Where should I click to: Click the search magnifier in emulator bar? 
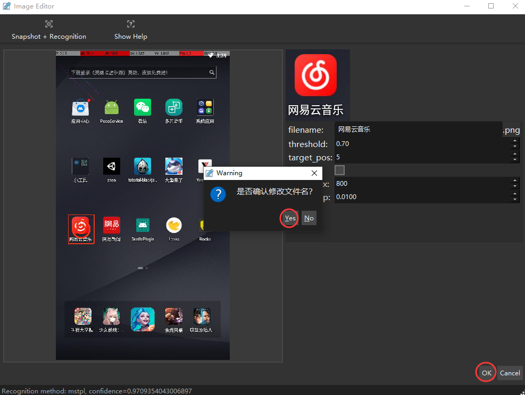click(x=212, y=72)
